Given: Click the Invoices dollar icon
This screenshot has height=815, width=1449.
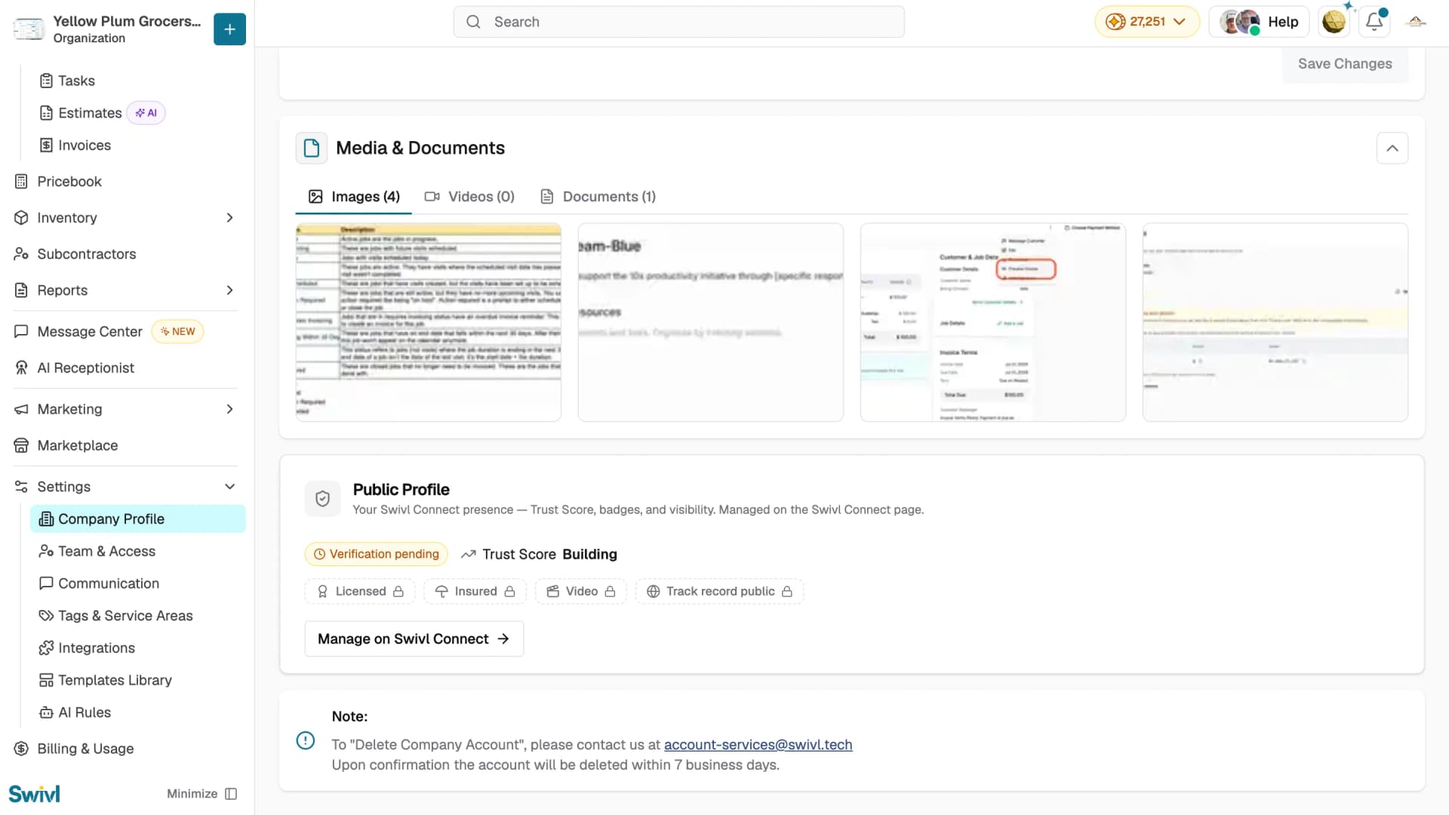Looking at the screenshot, I should (x=46, y=146).
